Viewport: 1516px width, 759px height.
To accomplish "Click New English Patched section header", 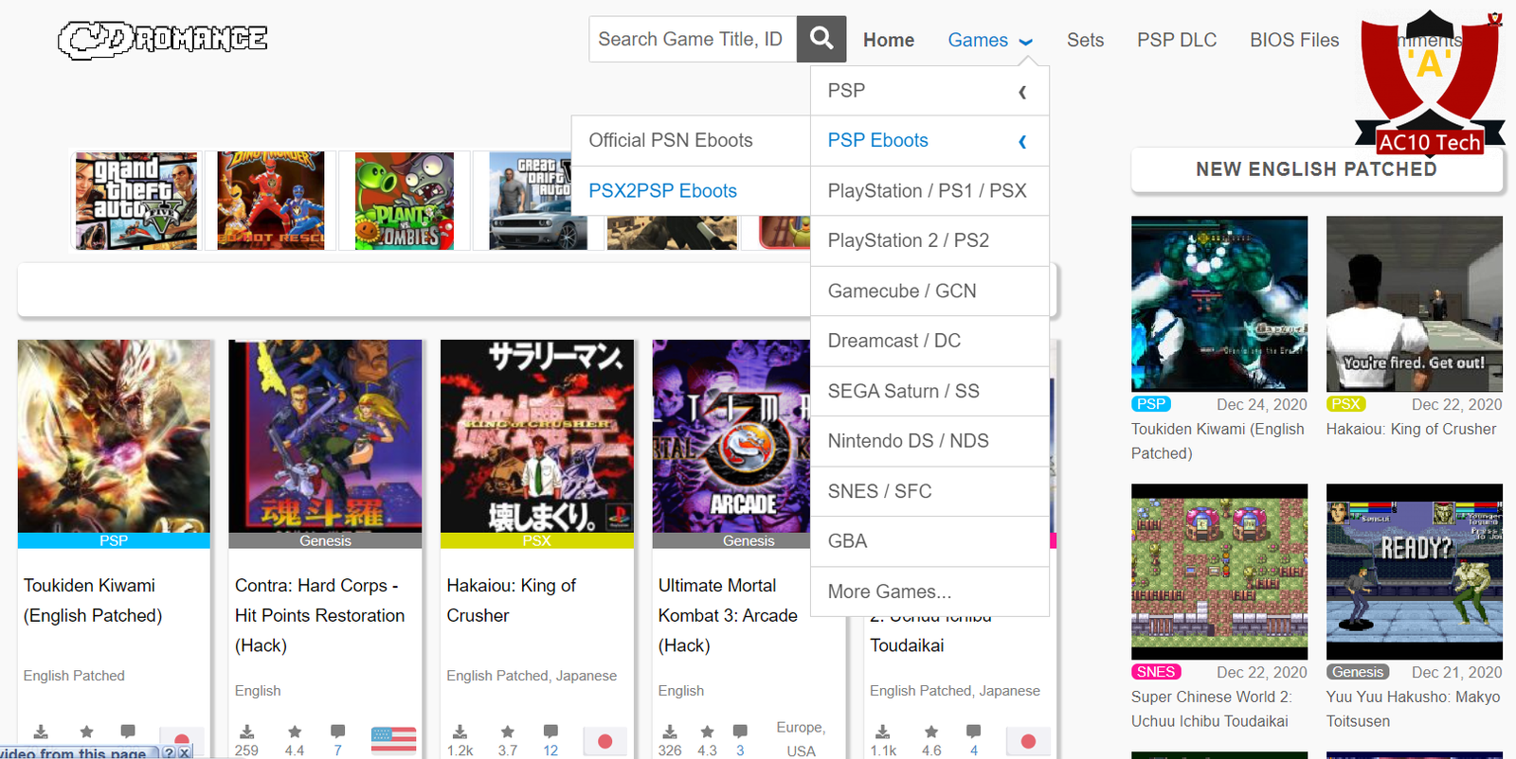I will coord(1316,169).
